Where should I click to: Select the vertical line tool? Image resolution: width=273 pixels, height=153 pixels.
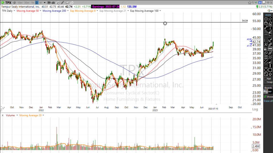pos(270,65)
